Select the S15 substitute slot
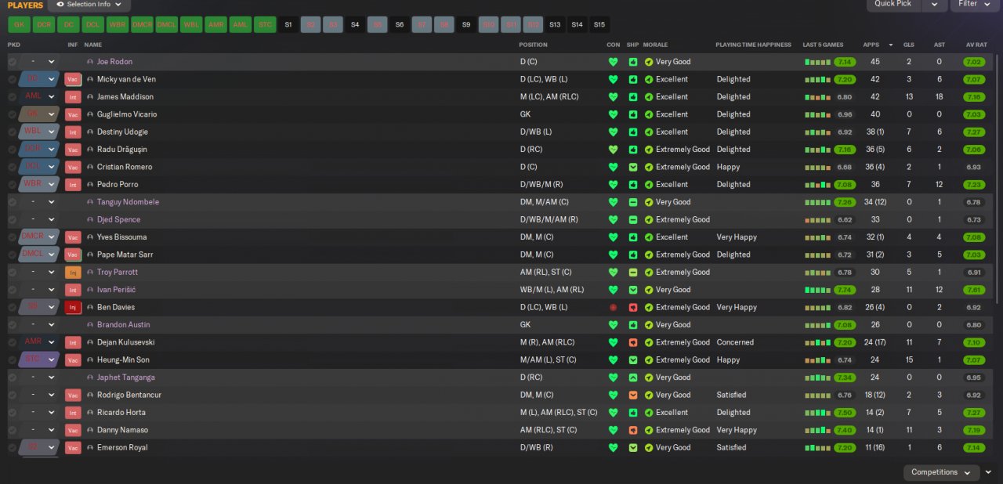Screen dimensions: 1003x484 point(599,24)
